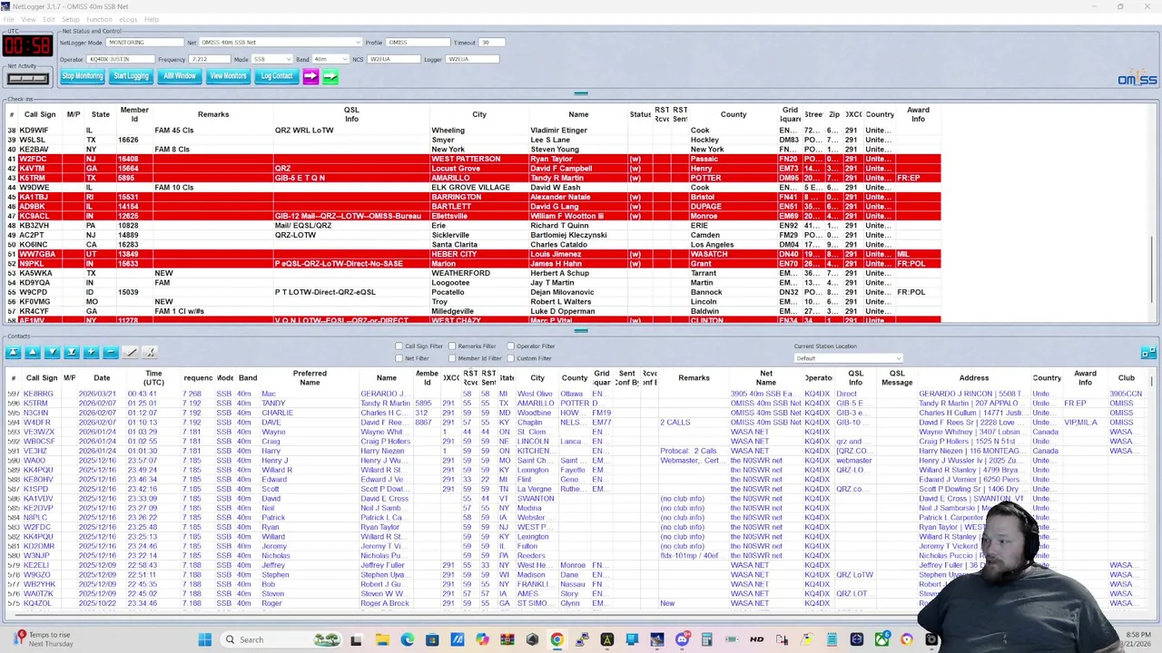Open Microsoft Store from the taskbar
The height and width of the screenshot is (653, 1162).
[432, 639]
